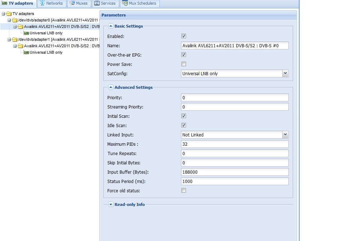Select the /dev/dvb/adapter1 tree row
This screenshot has width=362, height=241.
(x=50, y=39)
